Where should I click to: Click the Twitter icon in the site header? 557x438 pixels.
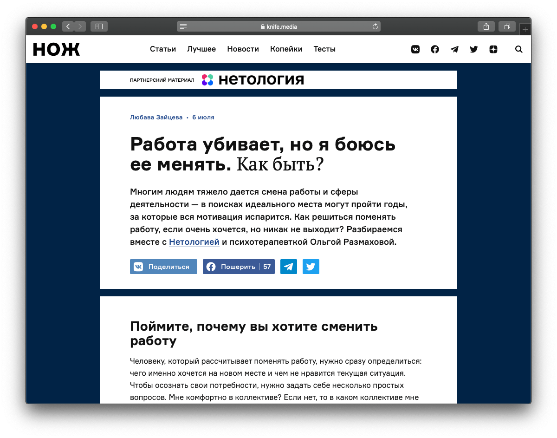(473, 49)
